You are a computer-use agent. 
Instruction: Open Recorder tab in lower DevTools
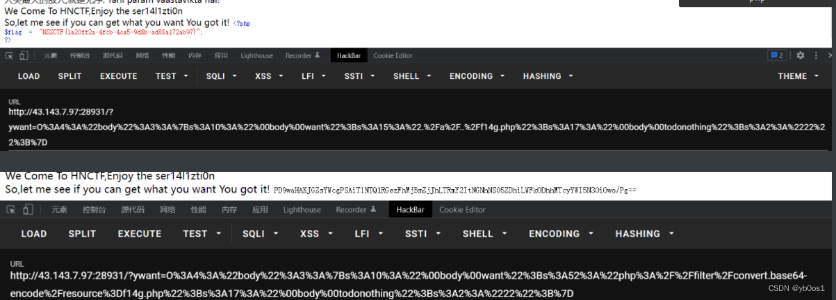[x=356, y=209]
